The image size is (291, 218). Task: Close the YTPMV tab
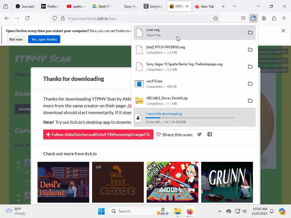pos(187,6)
